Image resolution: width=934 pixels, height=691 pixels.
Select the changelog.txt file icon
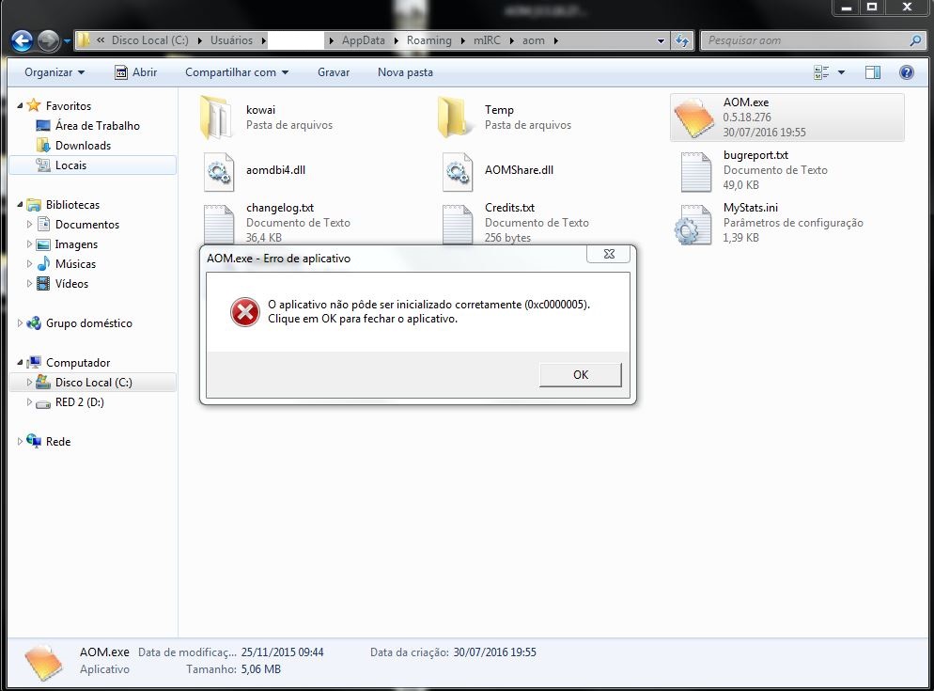point(219,224)
